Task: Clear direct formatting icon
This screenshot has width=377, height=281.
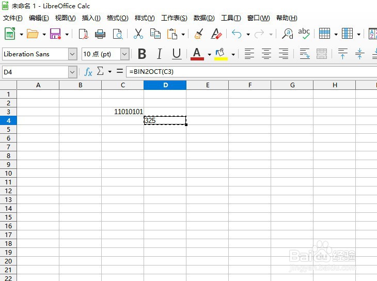Action: point(216,34)
